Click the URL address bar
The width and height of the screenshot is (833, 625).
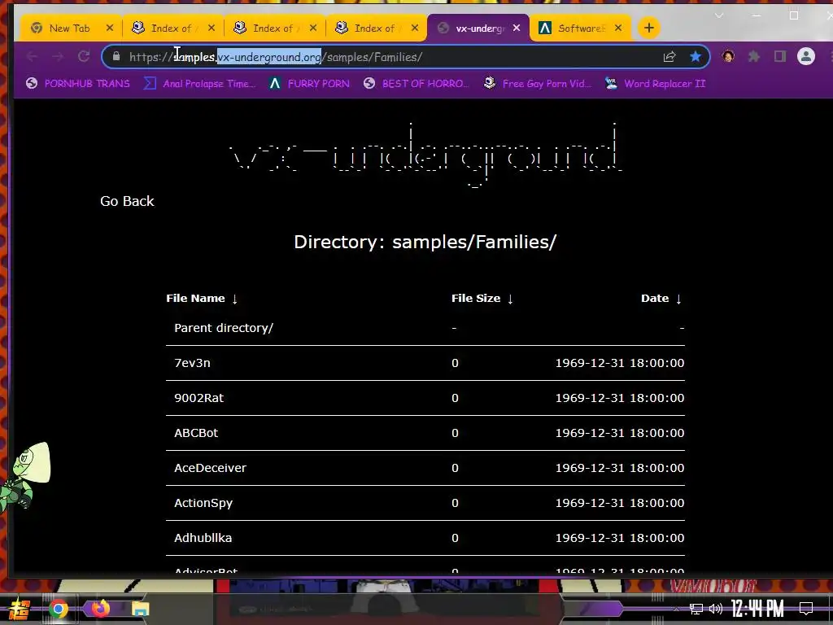pyautogui.click(x=405, y=57)
